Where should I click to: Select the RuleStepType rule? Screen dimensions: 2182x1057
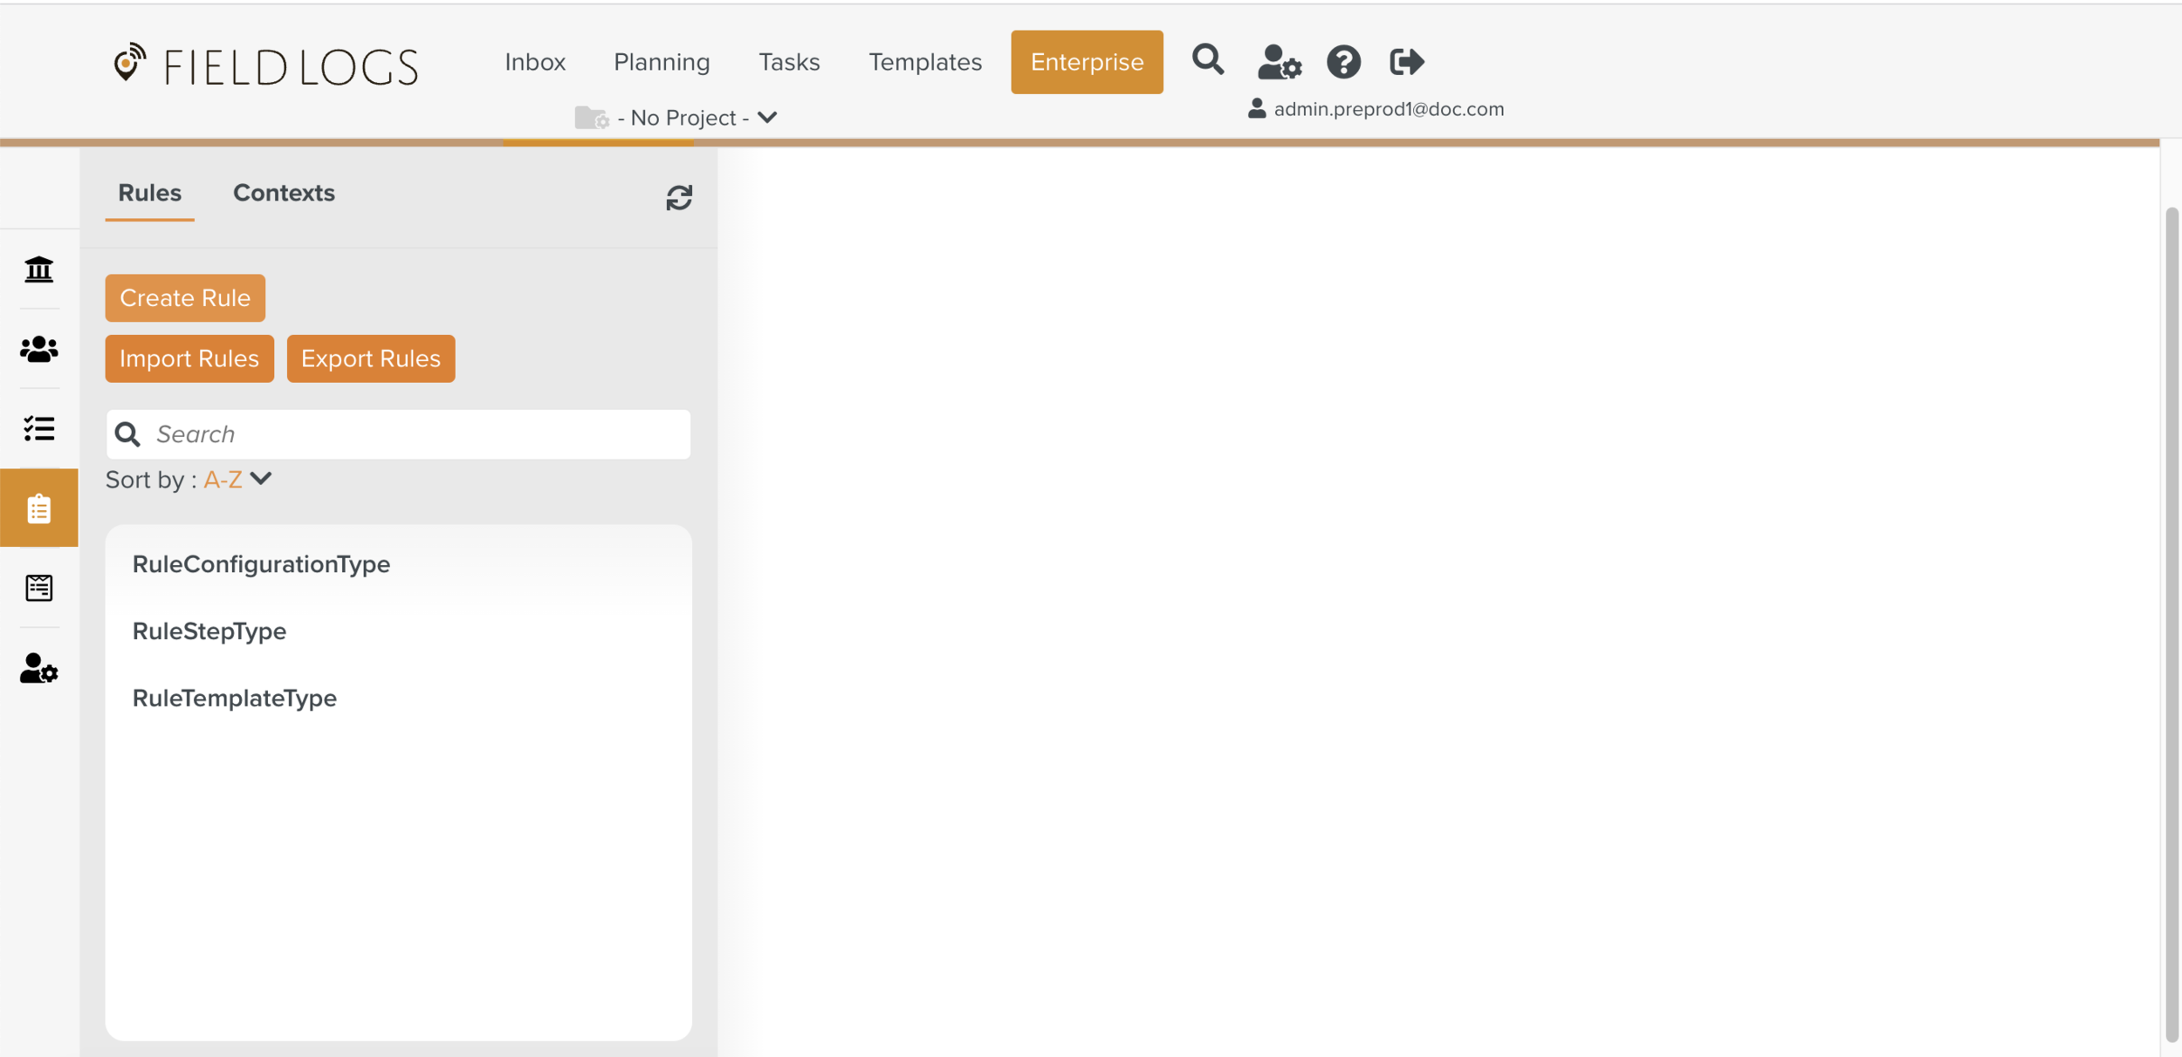click(x=209, y=631)
